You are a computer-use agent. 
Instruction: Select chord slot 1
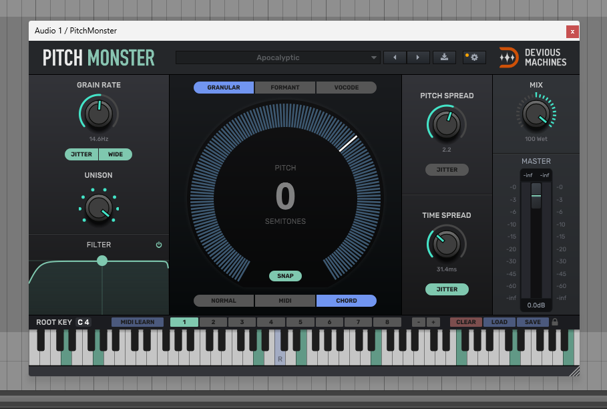pos(184,322)
